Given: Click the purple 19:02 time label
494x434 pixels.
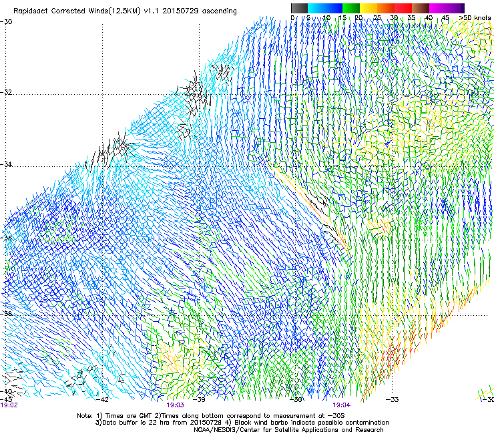Looking at the screenshot, I should pyautogui.click(x=9, y=405).
